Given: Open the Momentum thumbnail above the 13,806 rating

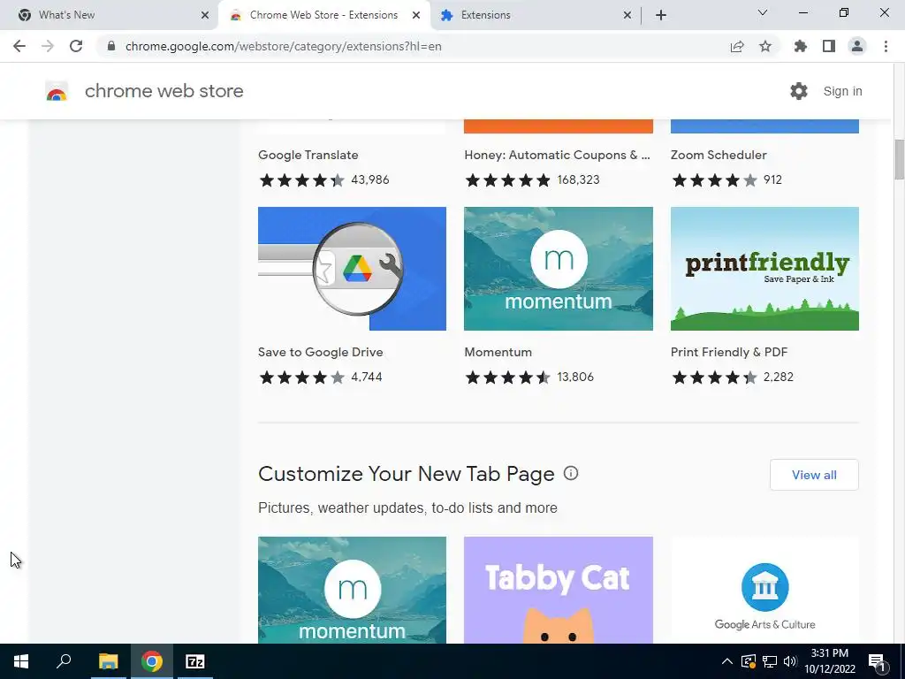Looking at the screenshot, I should tap(559, 269).
